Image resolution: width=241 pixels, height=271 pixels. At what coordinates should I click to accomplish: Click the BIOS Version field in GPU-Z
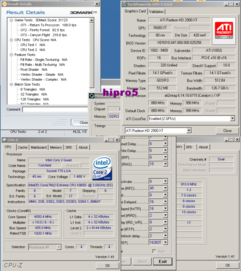pos(179,43)
